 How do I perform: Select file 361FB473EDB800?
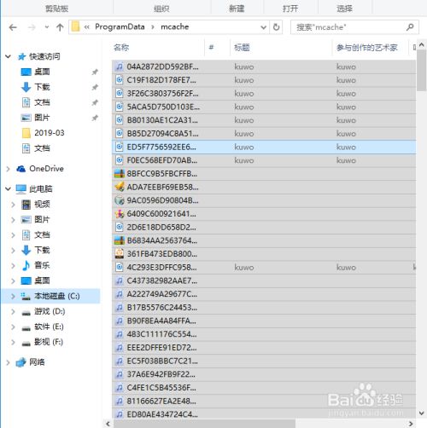pyautogui.click(x=264, y=254)
